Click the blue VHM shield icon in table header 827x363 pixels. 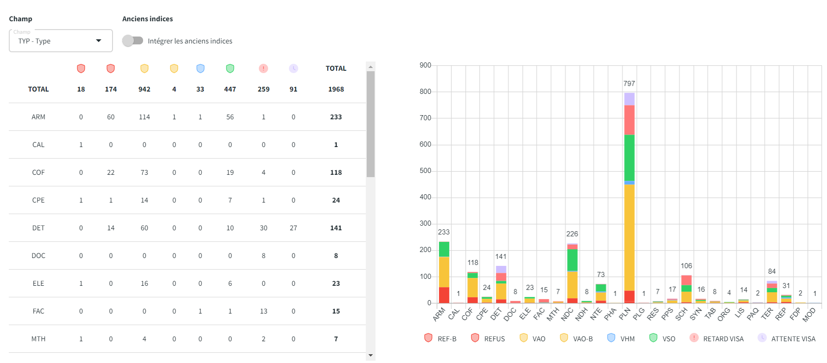click(200, 68)
